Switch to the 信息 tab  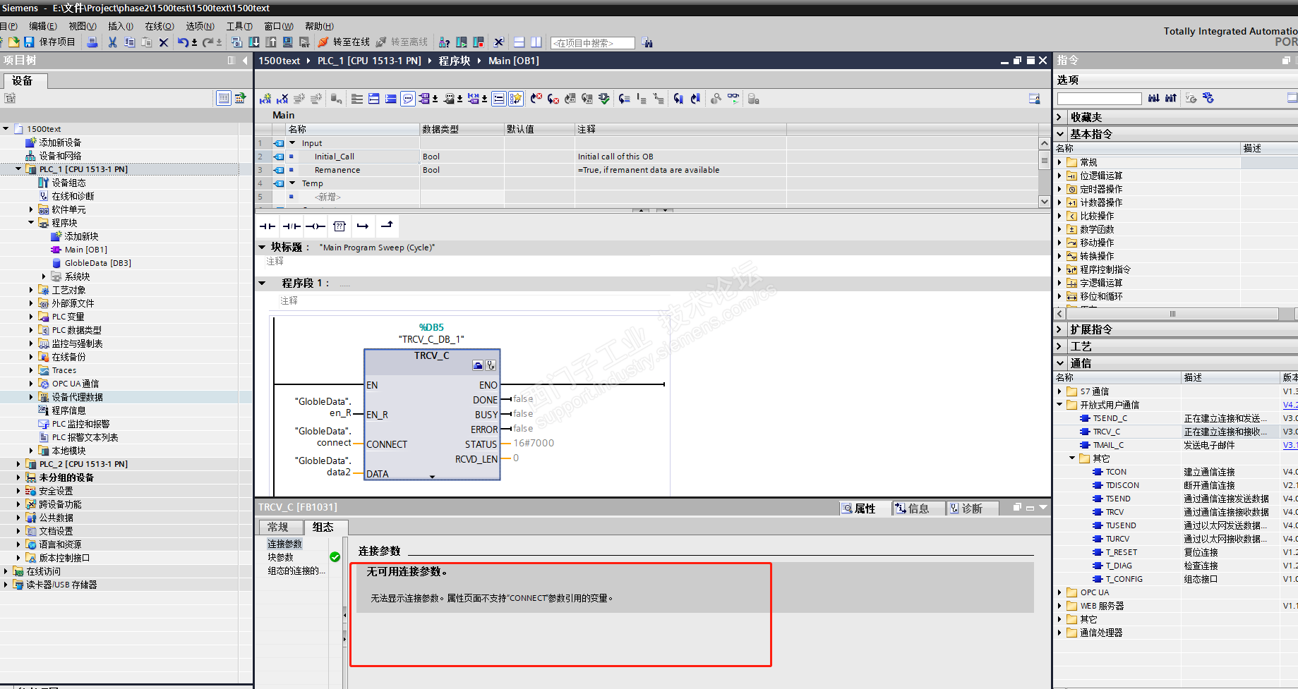tap(918, 508)
